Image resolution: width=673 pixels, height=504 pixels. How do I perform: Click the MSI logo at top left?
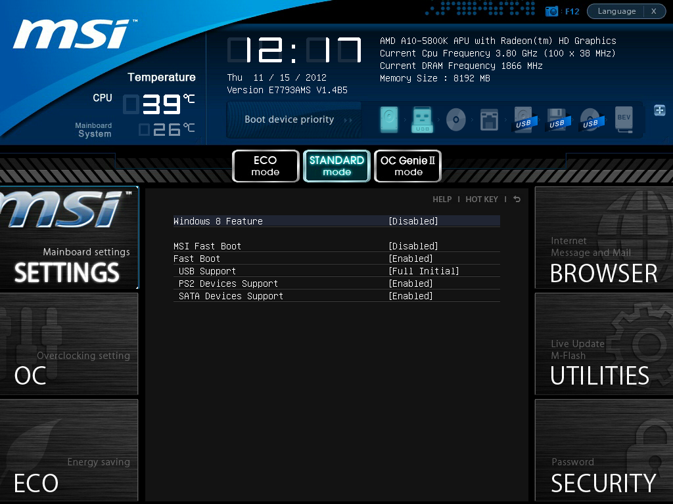point(74,34)
